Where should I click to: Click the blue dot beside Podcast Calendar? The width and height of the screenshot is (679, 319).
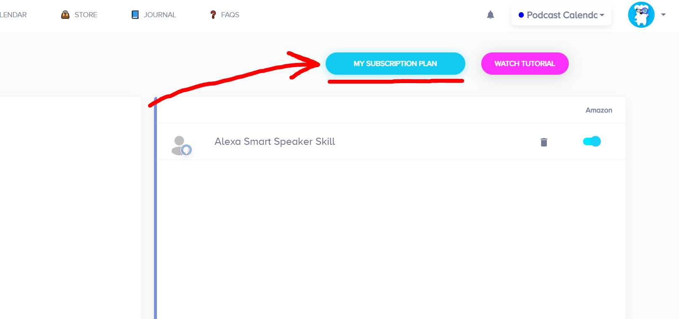pyautogui.click(x=521, y=15)
